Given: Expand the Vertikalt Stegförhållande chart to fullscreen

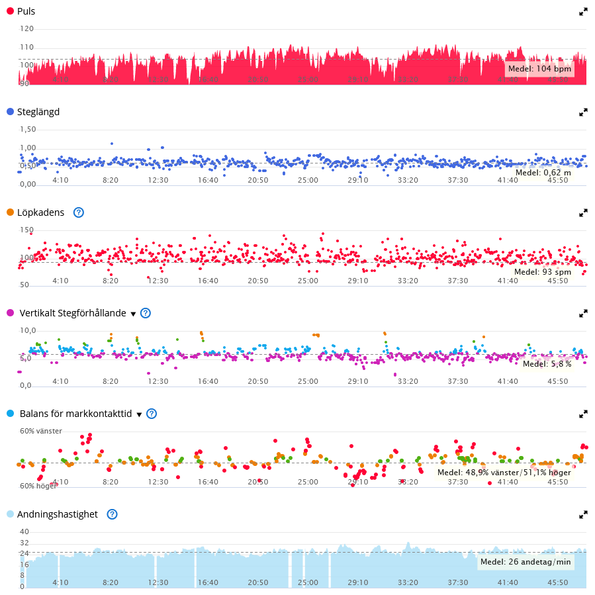Looking at the screenshot, I should [x=583, y=314].
